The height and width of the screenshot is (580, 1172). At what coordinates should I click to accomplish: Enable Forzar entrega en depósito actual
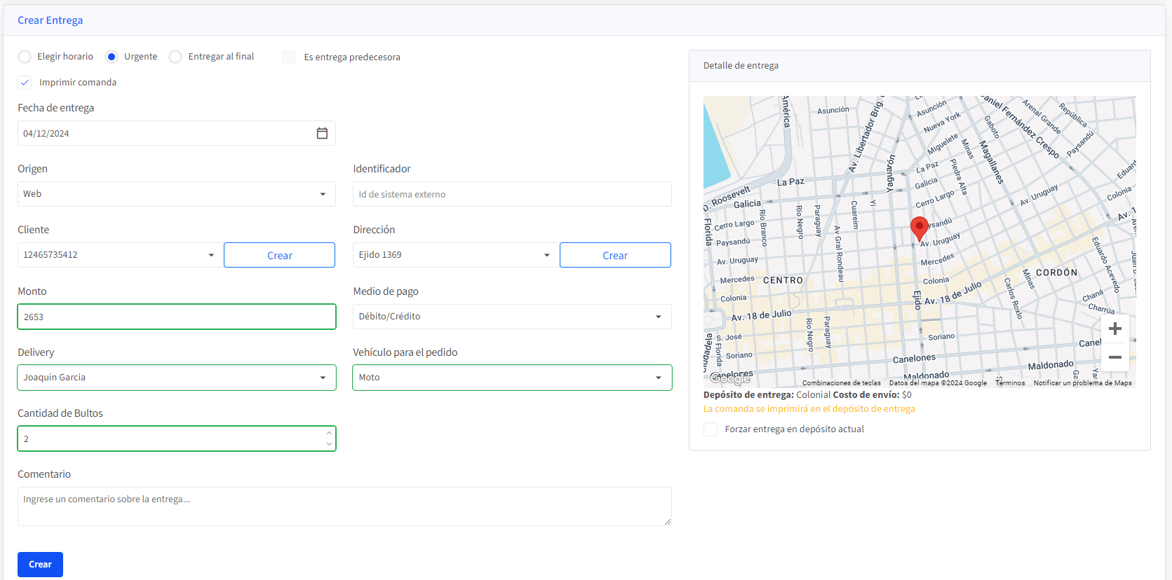click(x=710, y=429)
